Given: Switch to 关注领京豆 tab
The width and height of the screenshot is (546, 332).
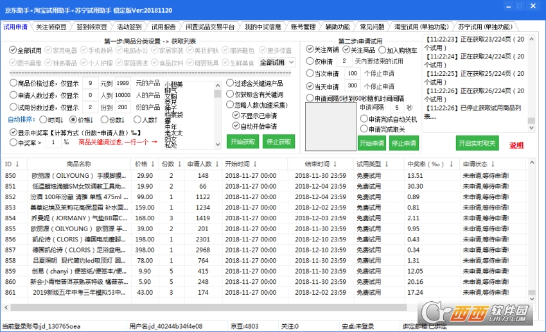Looking at the screenshot, I should point(51,27).
